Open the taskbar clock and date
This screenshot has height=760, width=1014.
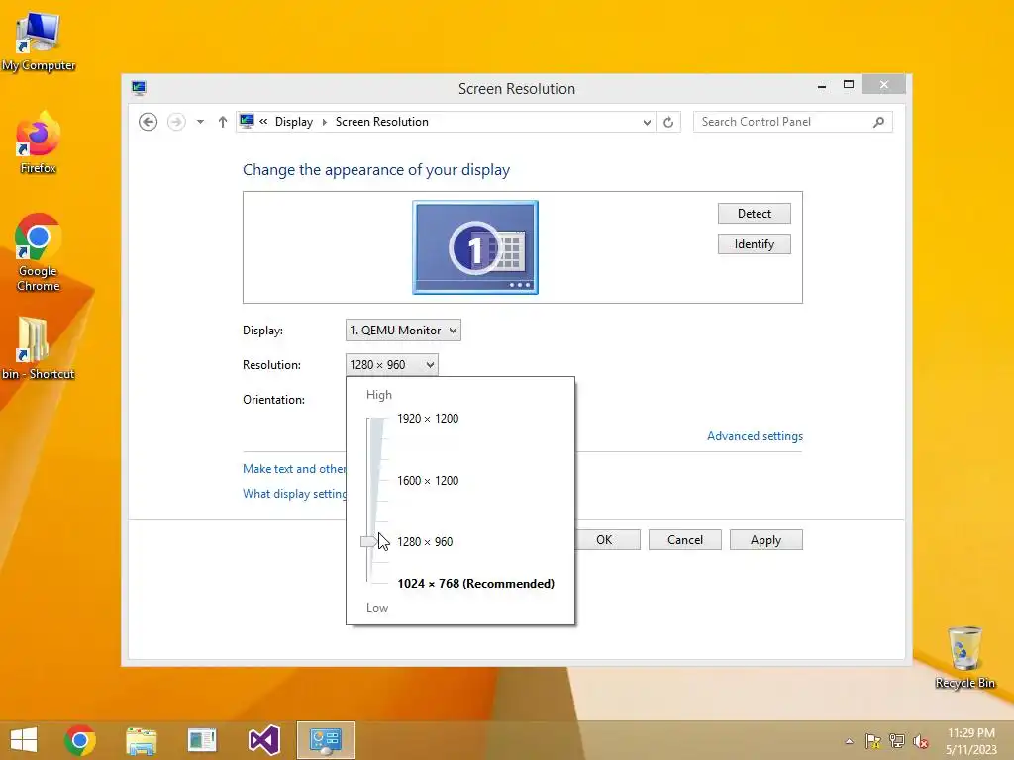[x=971, y=741]
